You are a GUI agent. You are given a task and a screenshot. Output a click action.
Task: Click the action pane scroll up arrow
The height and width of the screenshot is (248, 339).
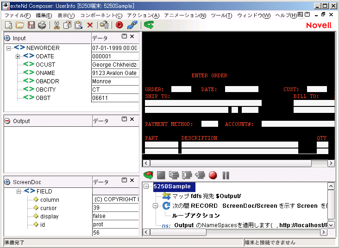tap(331, 186)
